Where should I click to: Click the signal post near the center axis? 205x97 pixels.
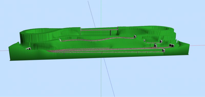tap(102, 53)
